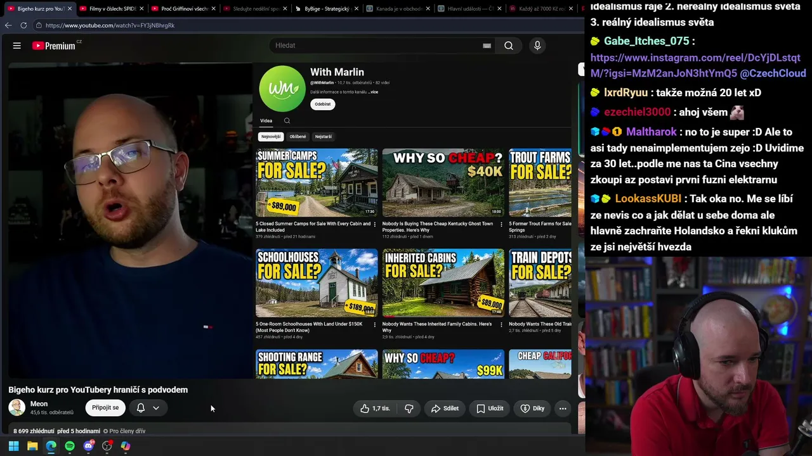
Task: Open Meon's channel avatar
Action: point(17,408)
